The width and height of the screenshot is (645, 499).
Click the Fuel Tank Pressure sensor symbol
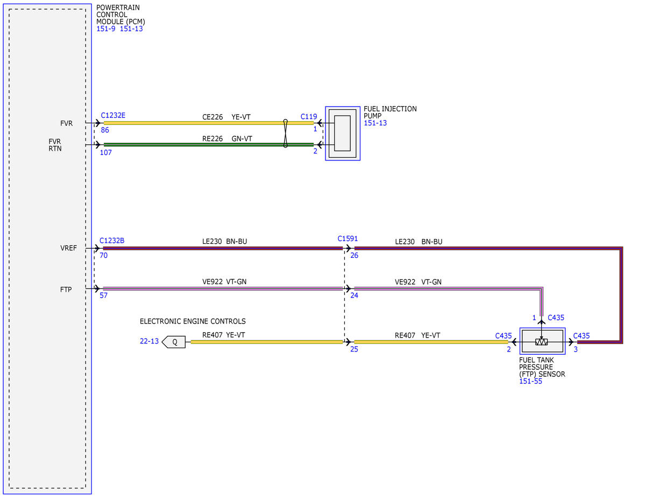[542, 341]
